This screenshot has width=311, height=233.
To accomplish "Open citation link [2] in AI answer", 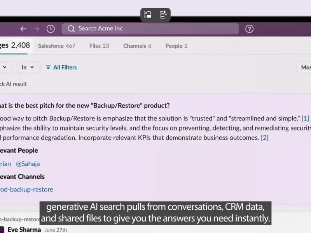I will click(264, 137).
